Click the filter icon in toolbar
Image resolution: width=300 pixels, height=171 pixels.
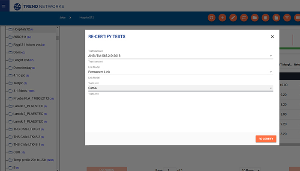tap(287, 18)
